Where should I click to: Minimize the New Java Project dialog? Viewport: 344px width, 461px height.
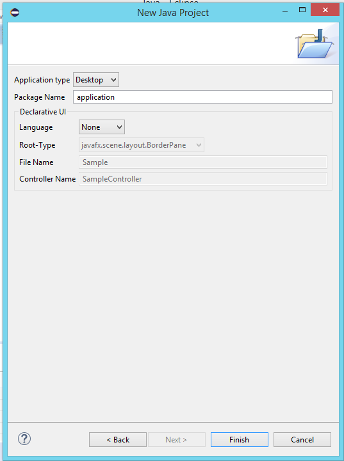[285, 11]
